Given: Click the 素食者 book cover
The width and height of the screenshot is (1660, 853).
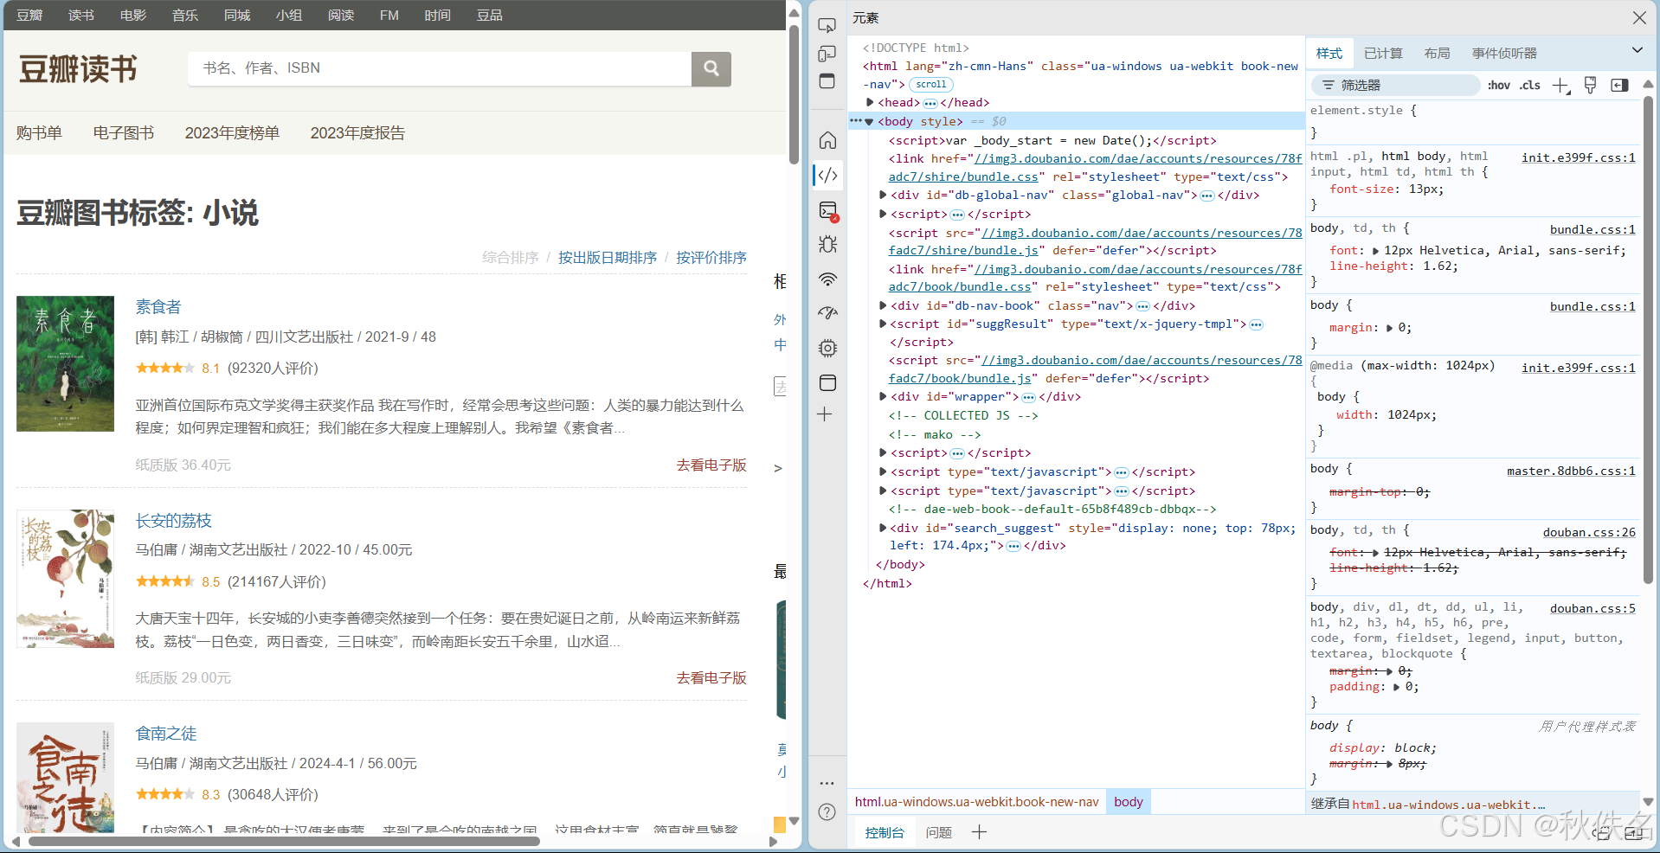Looking at the screenshot, I should [x=65, y=363].
